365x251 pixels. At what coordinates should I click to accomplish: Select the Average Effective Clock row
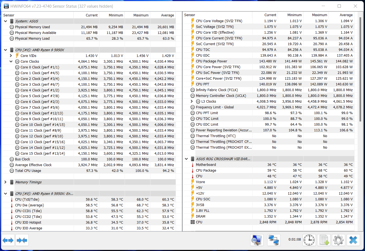tap(89, 165)
